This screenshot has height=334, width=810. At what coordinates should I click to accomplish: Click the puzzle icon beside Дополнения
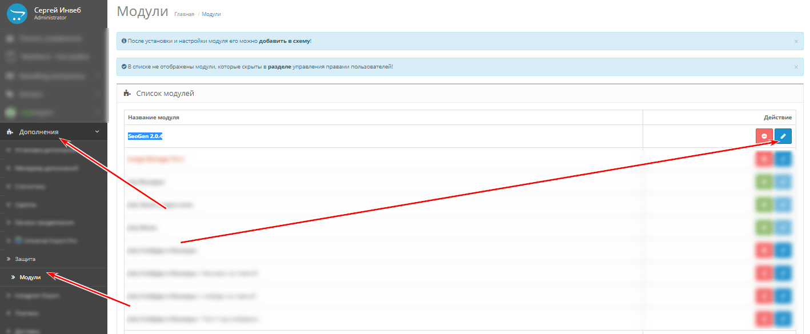coord(10,132)
